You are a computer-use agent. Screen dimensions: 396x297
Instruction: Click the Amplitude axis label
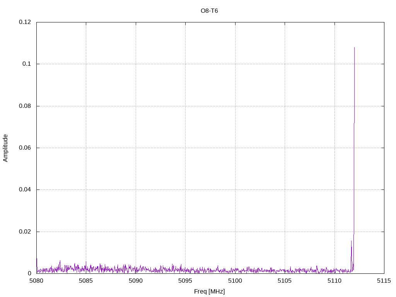(5, 148)
